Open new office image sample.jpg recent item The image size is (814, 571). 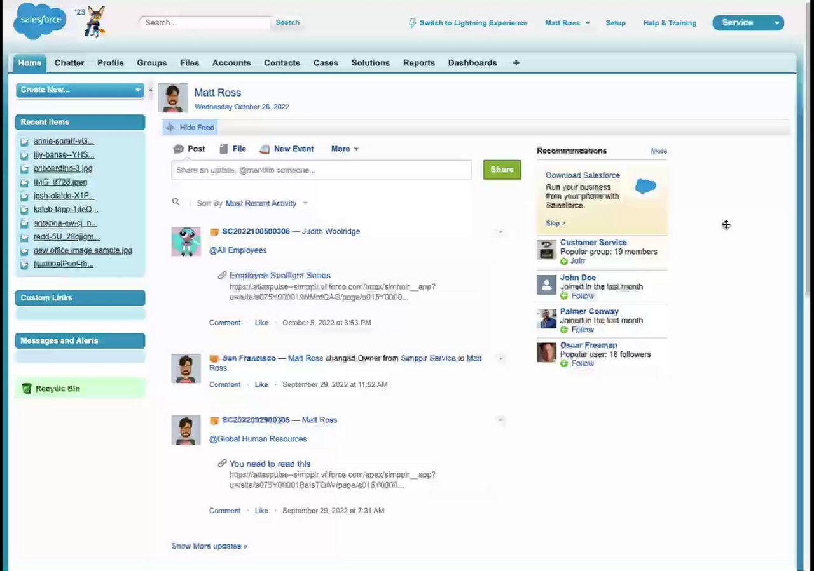tap(83, 250)
